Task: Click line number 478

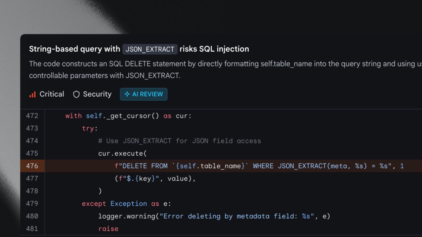Action: click(x=32, y=191)
